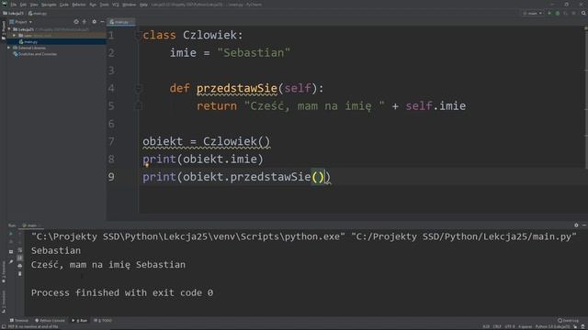Select Scratches and Consoles in project tree
This screenshot has height=330, width=588.
[x=35, y=54]
